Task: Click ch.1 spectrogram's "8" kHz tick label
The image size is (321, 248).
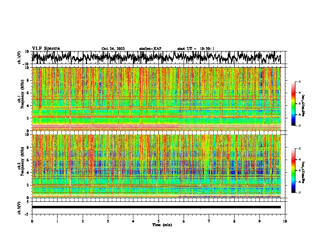Action: (x=28, y=80)
